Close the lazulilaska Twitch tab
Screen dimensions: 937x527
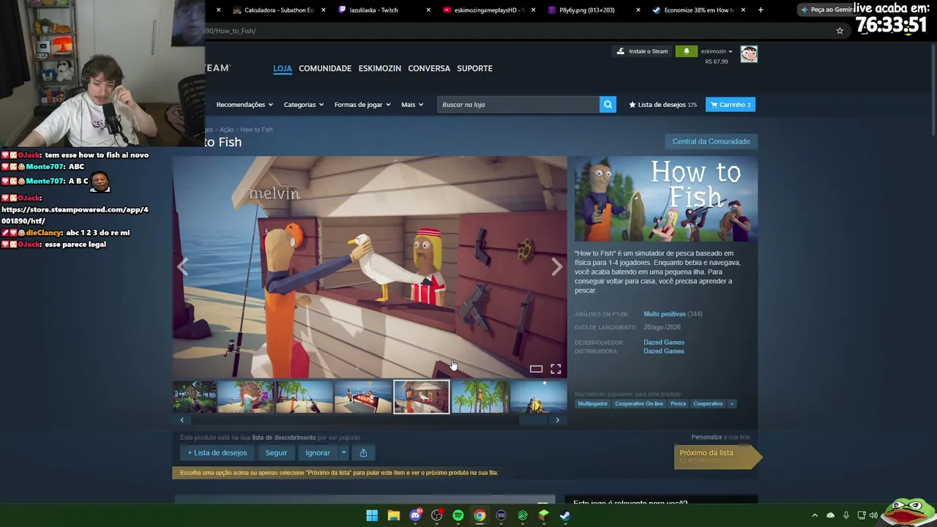pos(428,10)
